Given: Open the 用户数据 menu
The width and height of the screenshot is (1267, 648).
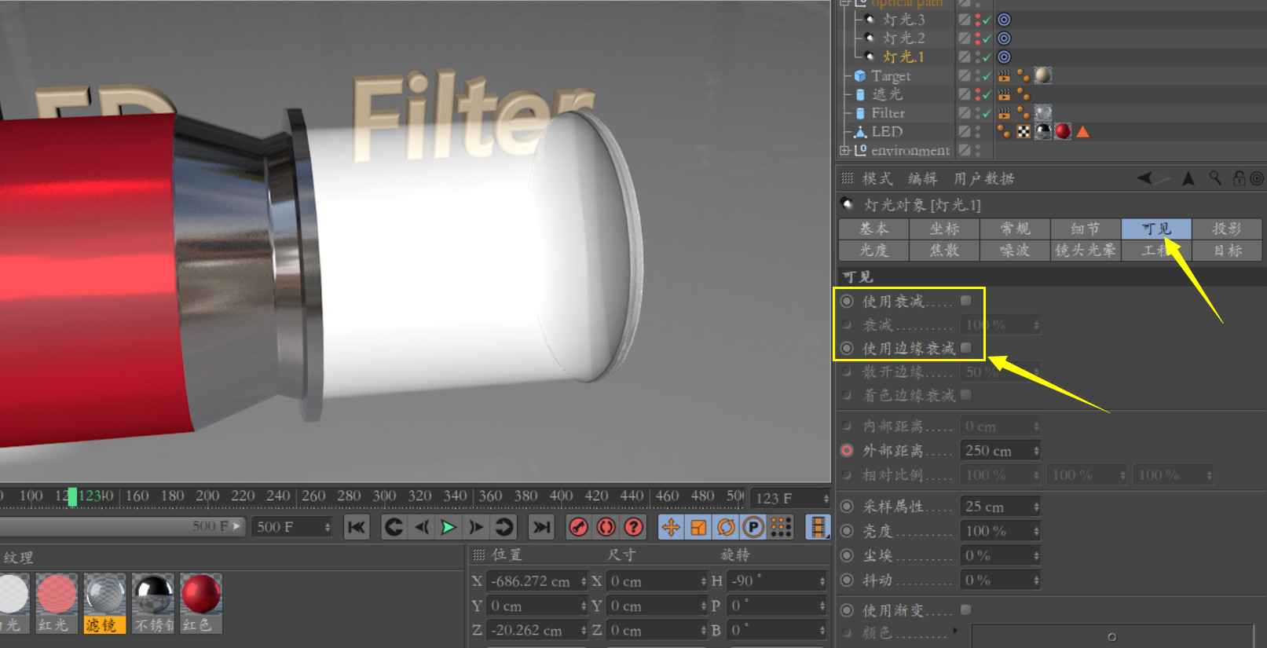Looking at the screenshot, I should point(983,178).
